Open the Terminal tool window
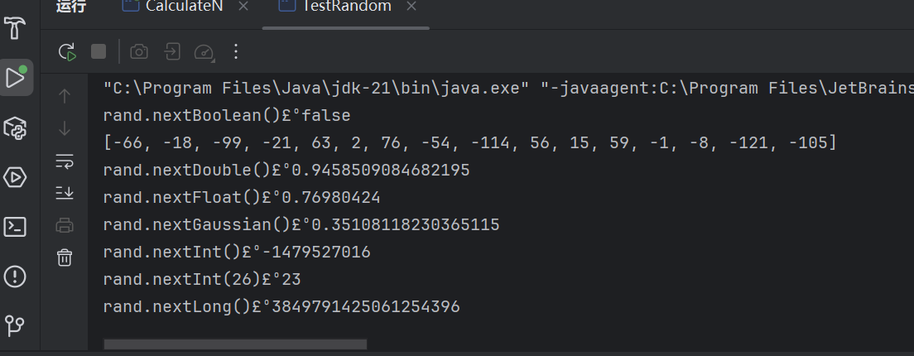Viewport: 914px width, 356px height. pyautogui.click(x=15, y=227)
